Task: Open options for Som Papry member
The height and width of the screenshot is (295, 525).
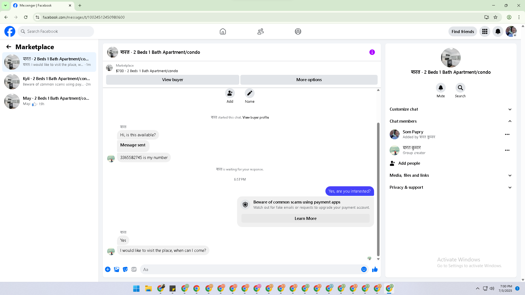Action: (507, 134)
